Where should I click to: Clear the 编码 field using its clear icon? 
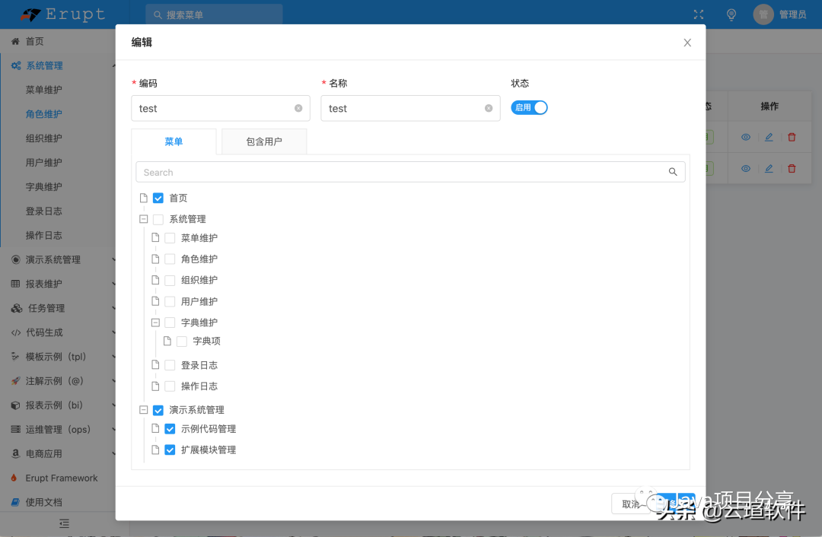pos(298,108)
